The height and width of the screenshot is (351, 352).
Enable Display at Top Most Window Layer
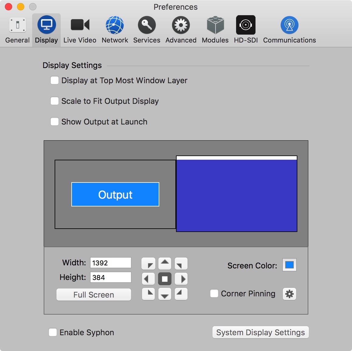point(55,80)
